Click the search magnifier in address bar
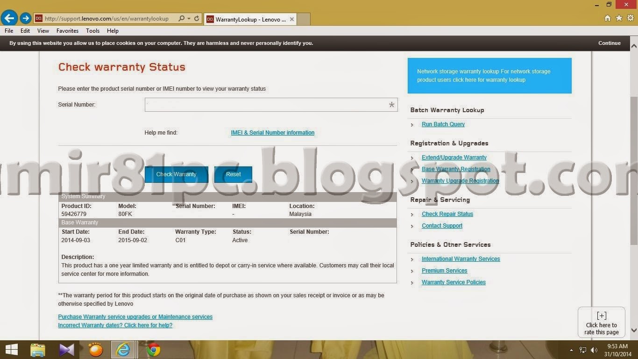Screen dimensions: 638x359 182,19
